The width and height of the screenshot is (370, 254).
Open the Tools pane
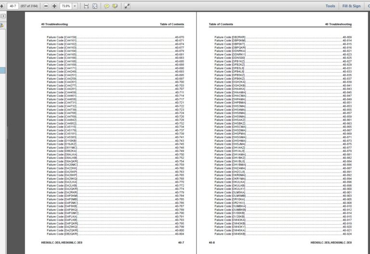(x=330, y=6)
